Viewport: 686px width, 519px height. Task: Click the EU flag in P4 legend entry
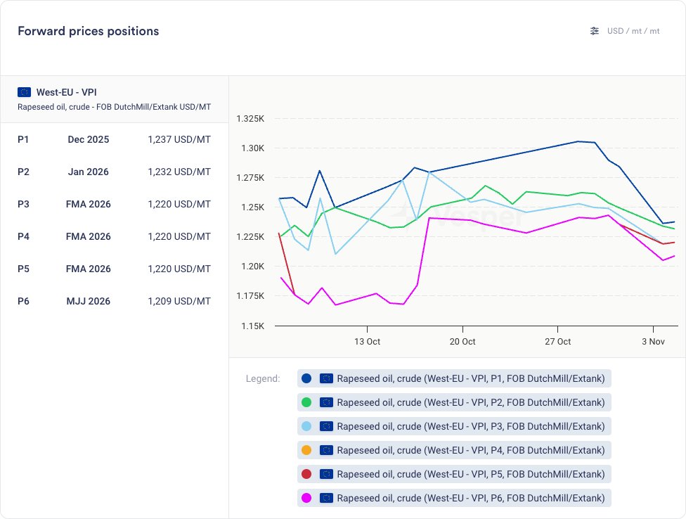(x=326, y=450)
